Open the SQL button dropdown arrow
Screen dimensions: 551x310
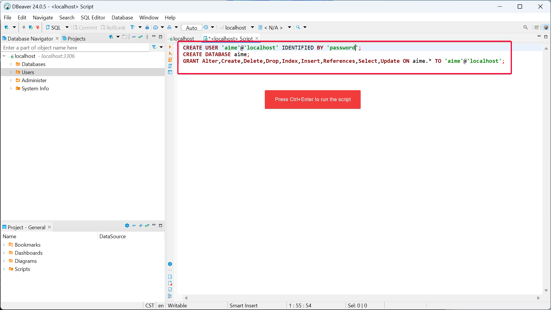tap(67, 27)
